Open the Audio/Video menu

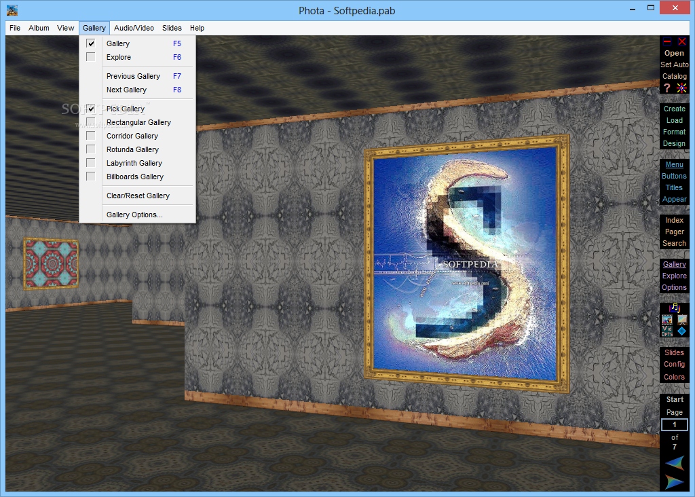click(x=134, y=28)
